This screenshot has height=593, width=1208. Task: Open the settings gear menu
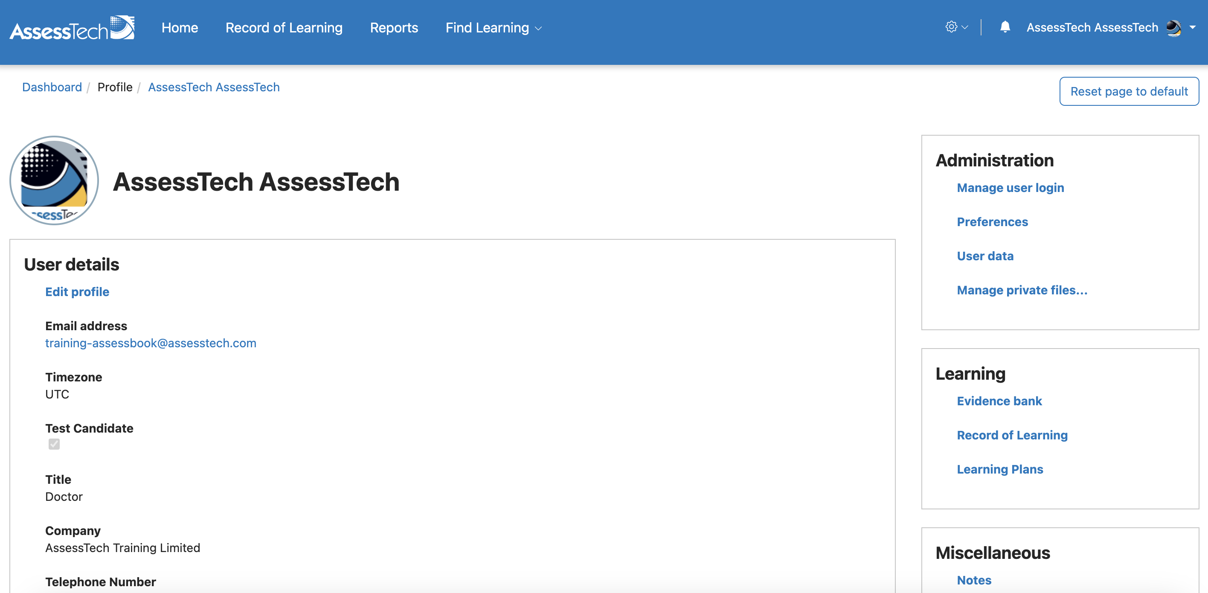[x=951, y=27]
